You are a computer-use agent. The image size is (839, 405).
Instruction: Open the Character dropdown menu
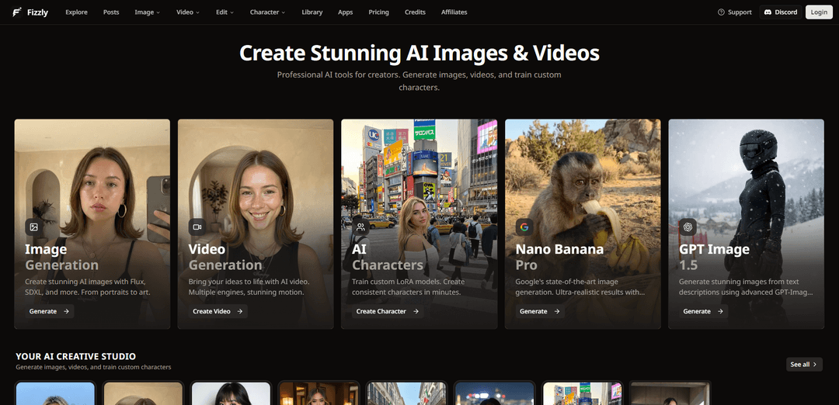[x=267, y=12]
